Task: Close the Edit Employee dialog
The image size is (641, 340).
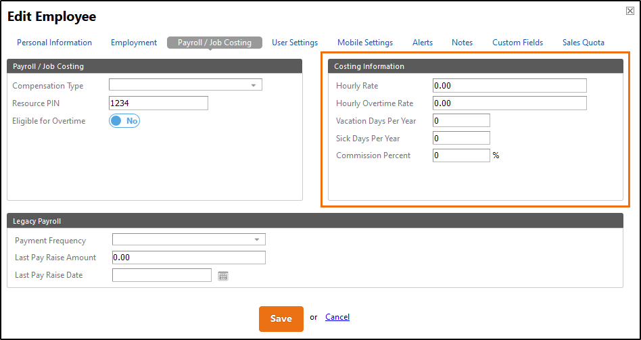Action: [x=630, y=11]
